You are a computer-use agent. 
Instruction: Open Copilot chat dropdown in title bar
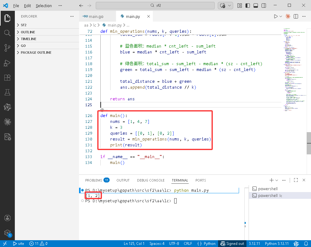tap(229, 6)
